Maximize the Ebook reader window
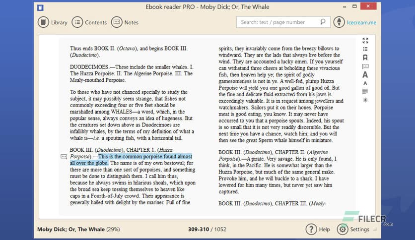Image resolution: width=415 pixels, height=240 pixels. click(x=354, y=6)
